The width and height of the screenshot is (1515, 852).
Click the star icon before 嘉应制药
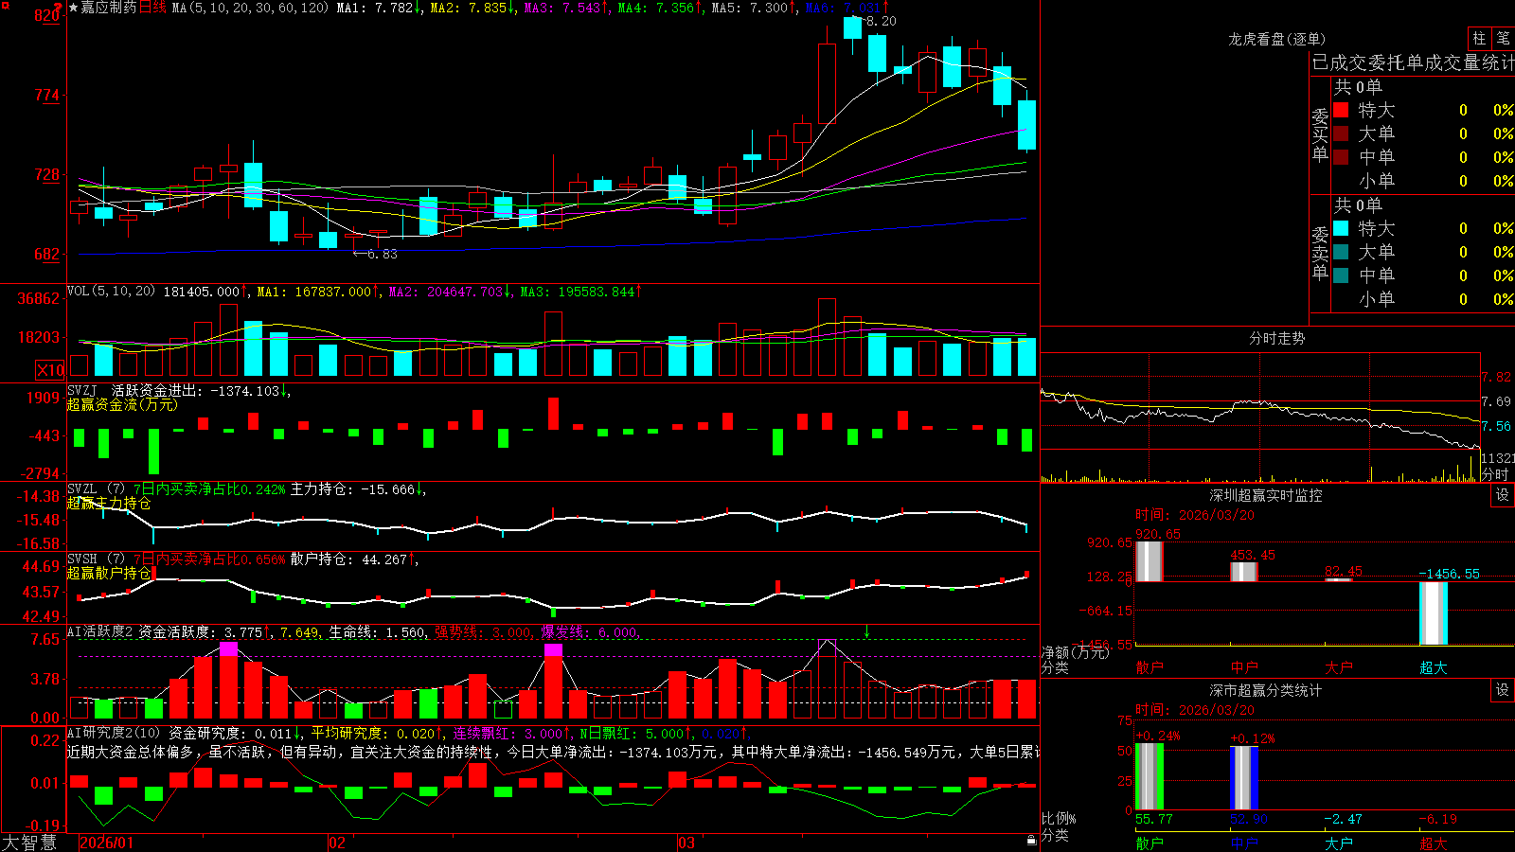tap(73, 8)
